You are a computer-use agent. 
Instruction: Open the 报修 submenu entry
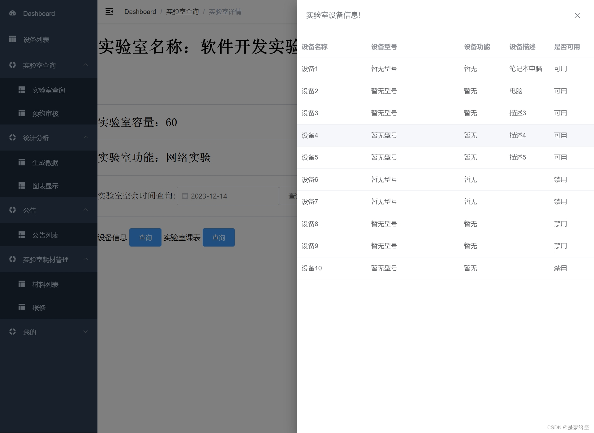point(49,308)
